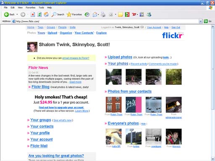
Task: Open the graffiti with pink stripe thumbnail
Action: 134,105
